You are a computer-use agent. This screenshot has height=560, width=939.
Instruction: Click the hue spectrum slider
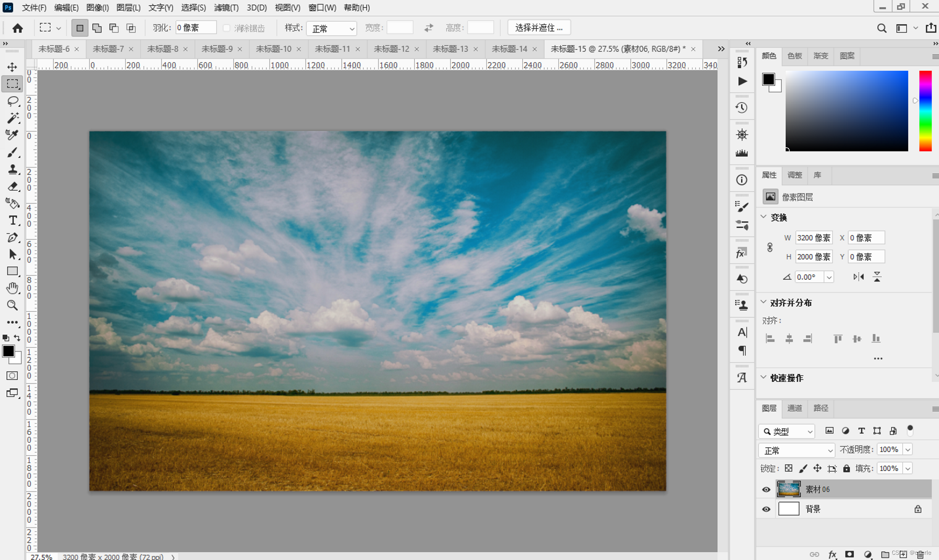(x=925, y=111)
